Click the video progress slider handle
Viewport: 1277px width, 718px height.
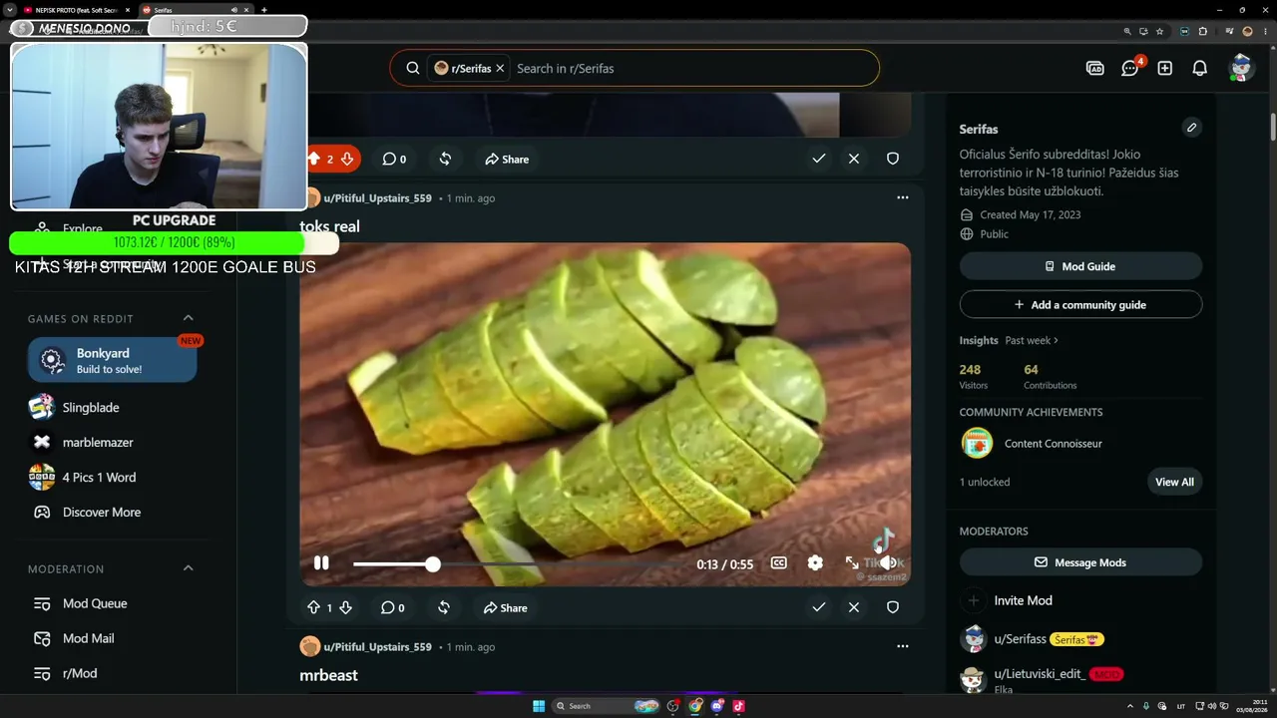[x=432, y=564]
